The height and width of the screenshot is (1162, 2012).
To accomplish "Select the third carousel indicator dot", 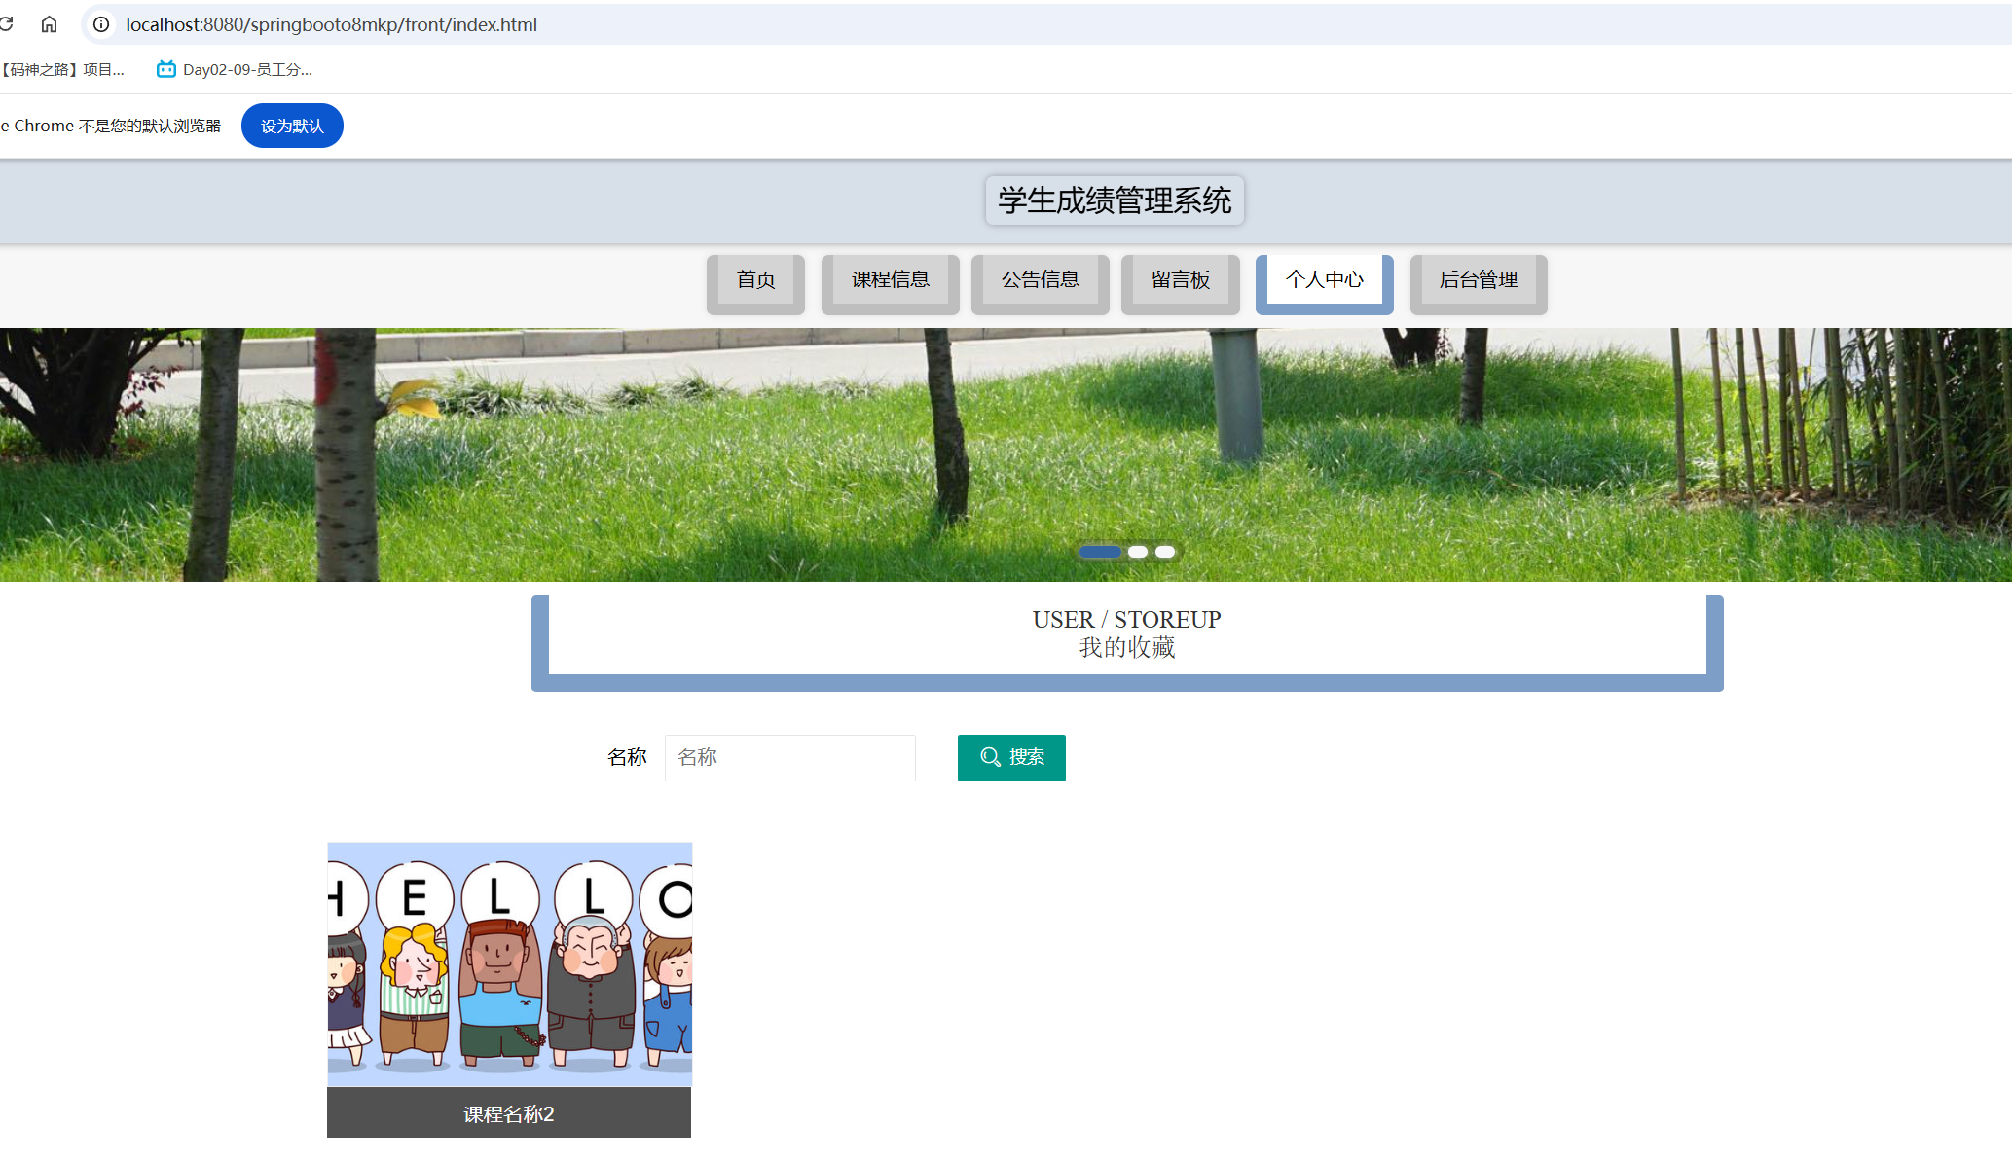I will 1165,552.
